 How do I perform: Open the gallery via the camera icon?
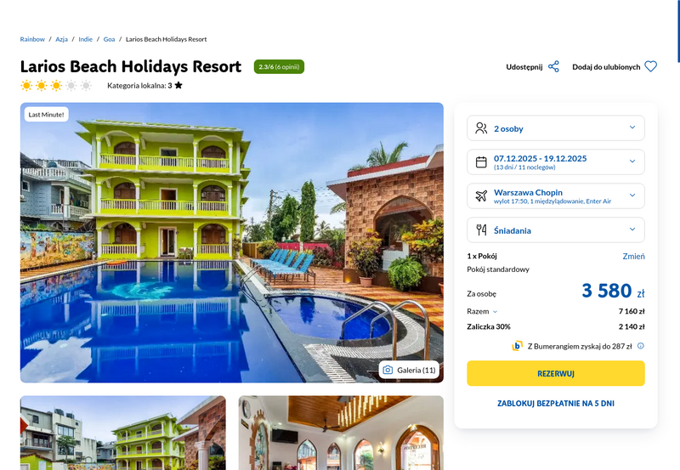click(388, 370)
